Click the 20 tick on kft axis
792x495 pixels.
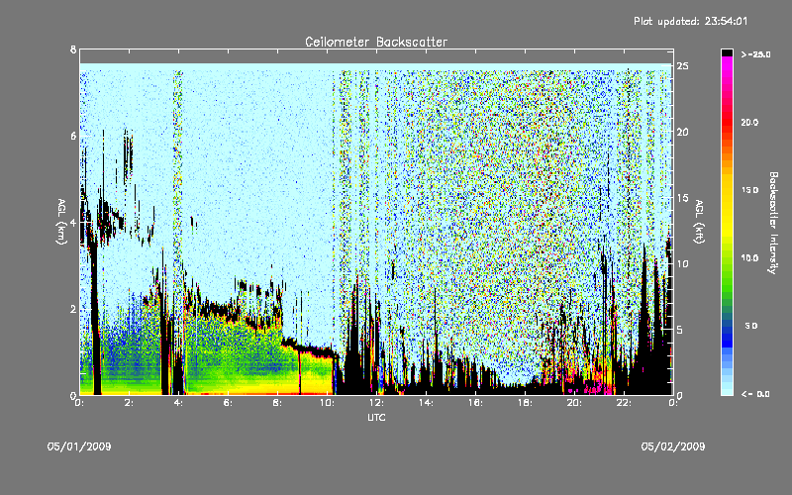click(x=683, y=132)
